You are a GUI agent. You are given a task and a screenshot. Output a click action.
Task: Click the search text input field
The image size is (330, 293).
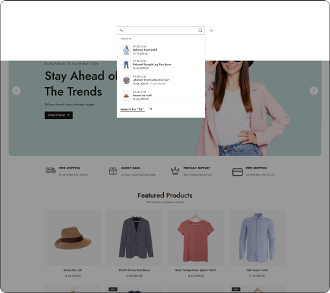click(157, 30)
